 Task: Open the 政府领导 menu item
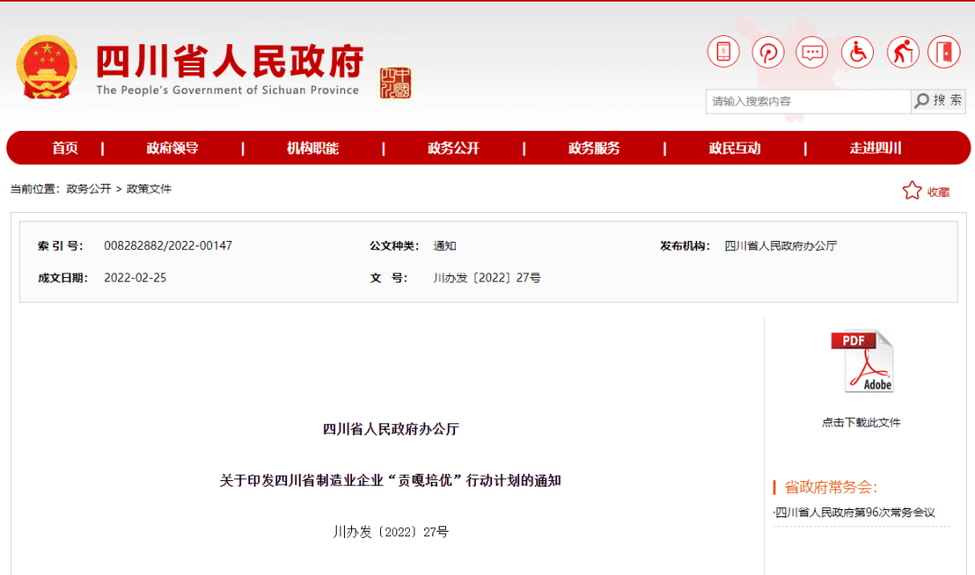click(x=172, y=148)
